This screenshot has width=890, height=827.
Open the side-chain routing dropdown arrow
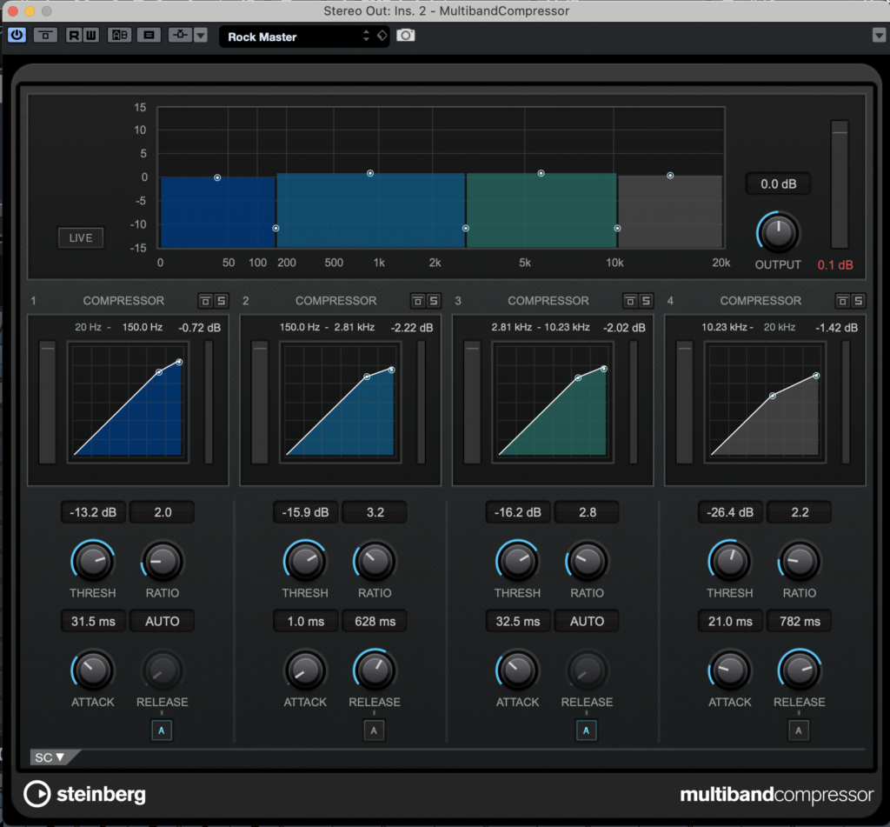pyautogui.click(x=201, y=36)
